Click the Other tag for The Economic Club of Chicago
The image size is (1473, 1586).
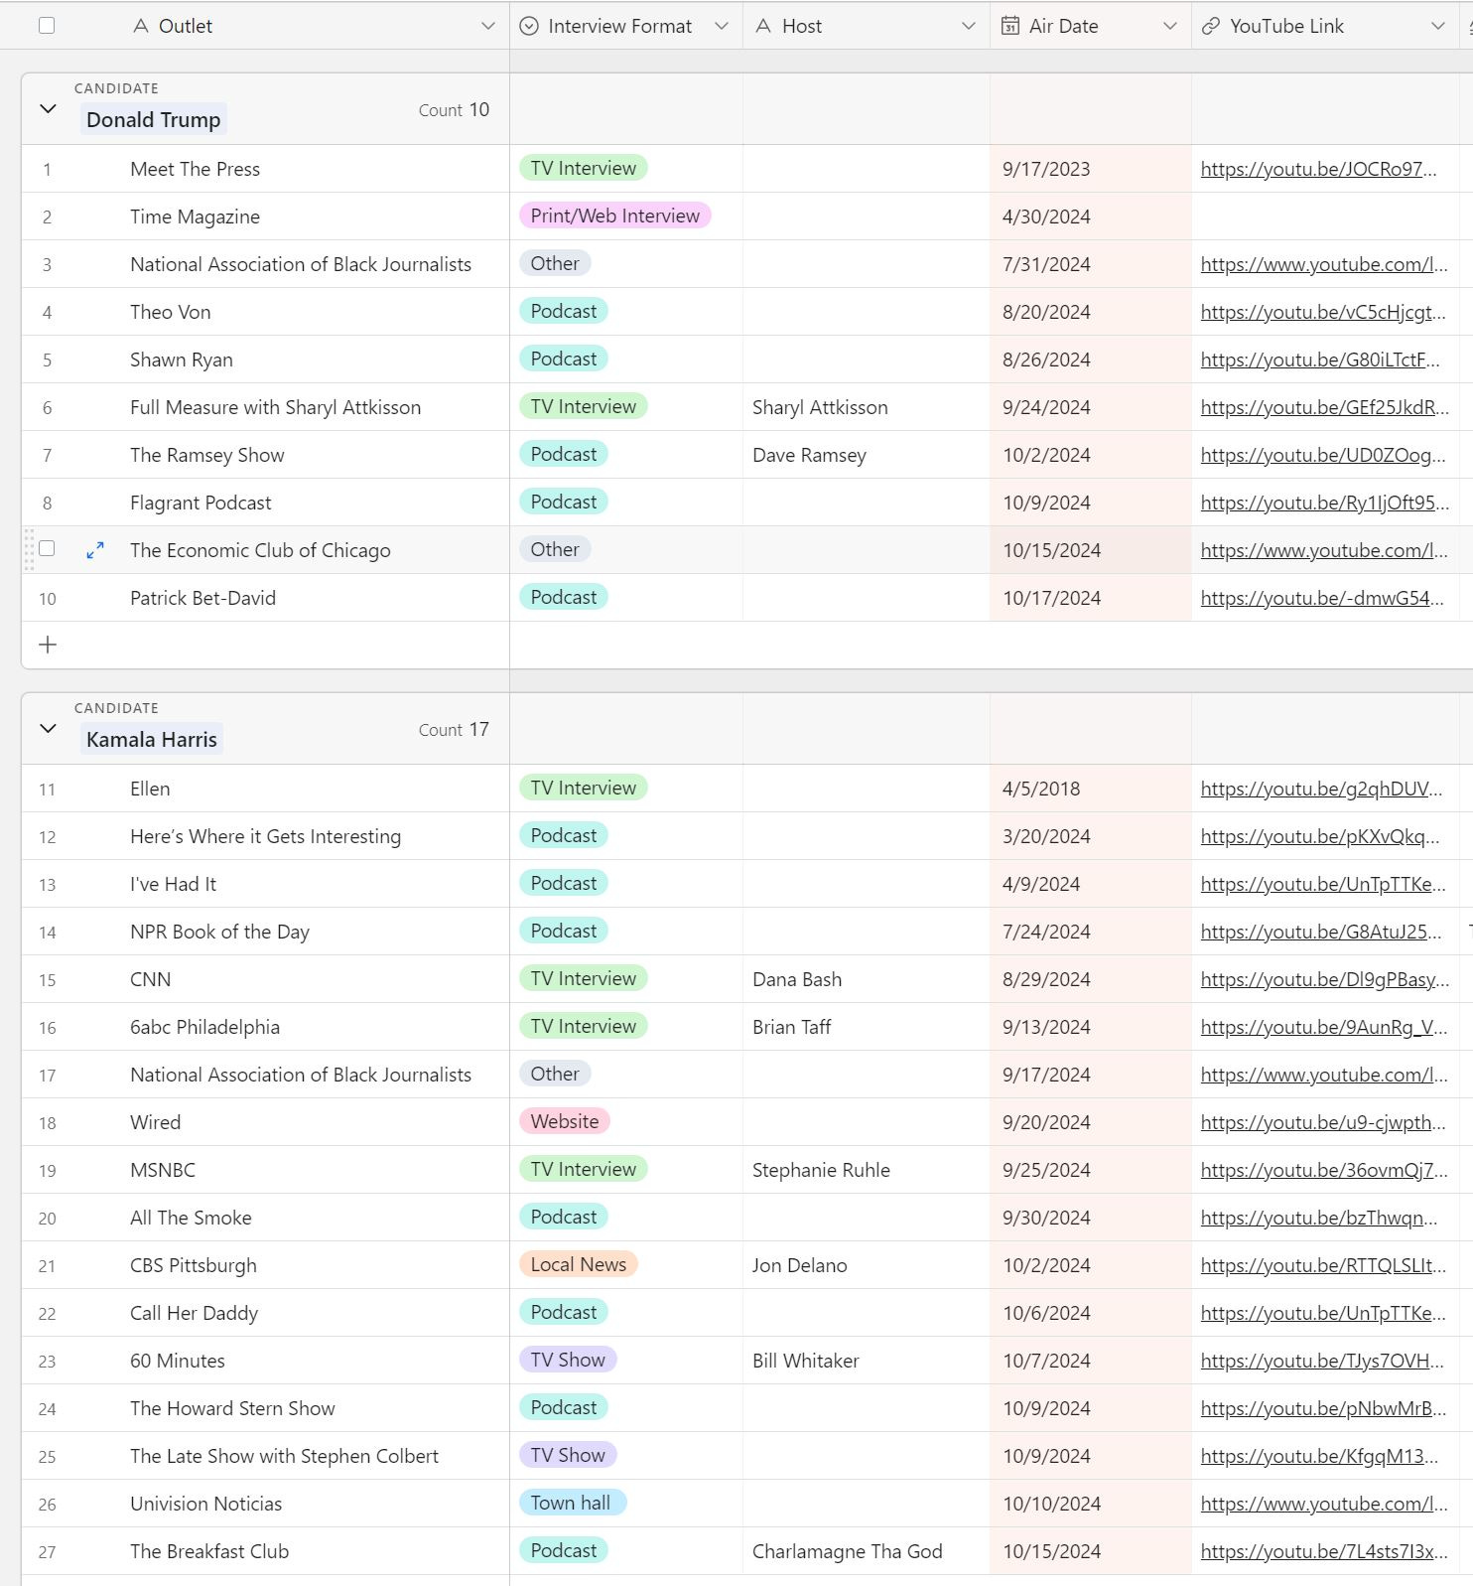(555, 549)
